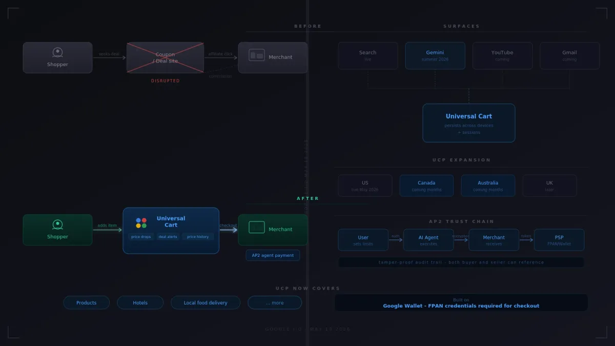Click the green Shopper person icon in the After flow
The width and height of the screenshot is (615, 346).
pos(57,225)
